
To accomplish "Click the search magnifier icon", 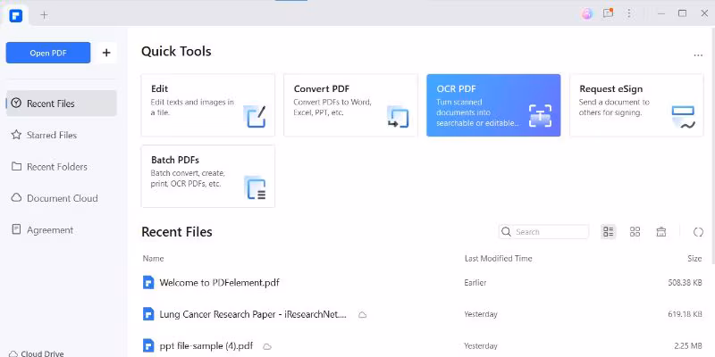I will click(x=506, y=232).
